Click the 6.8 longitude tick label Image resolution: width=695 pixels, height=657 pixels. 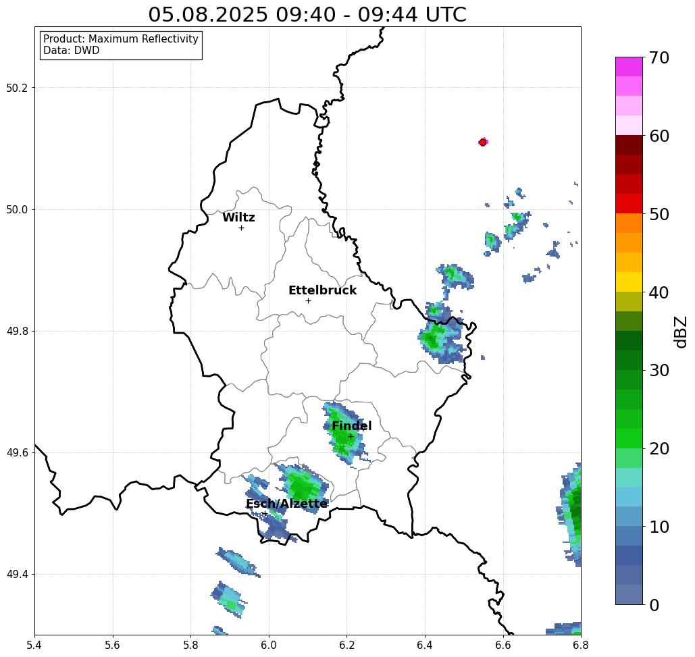[x=581, y=645]
